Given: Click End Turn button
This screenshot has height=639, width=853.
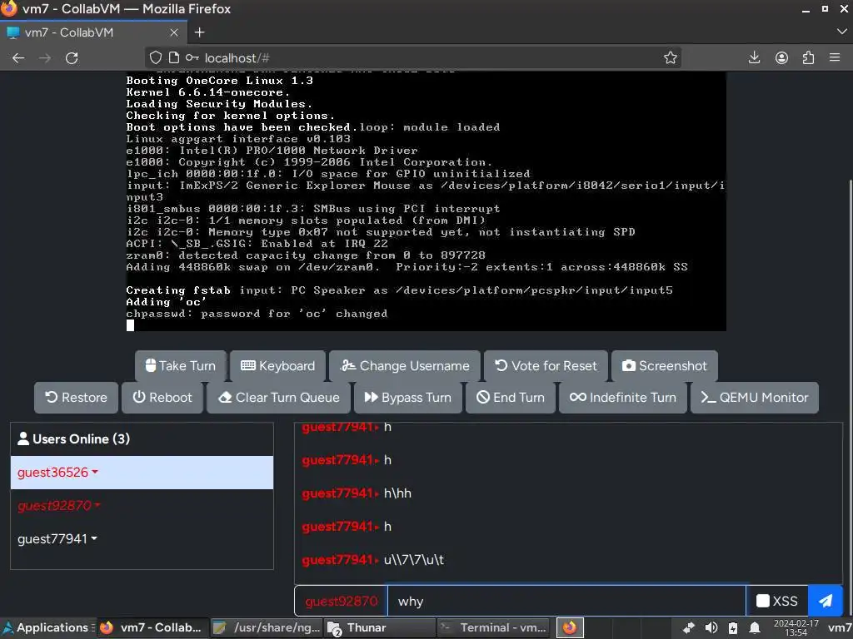Looking at the screenshot, I should pos(511,398).
